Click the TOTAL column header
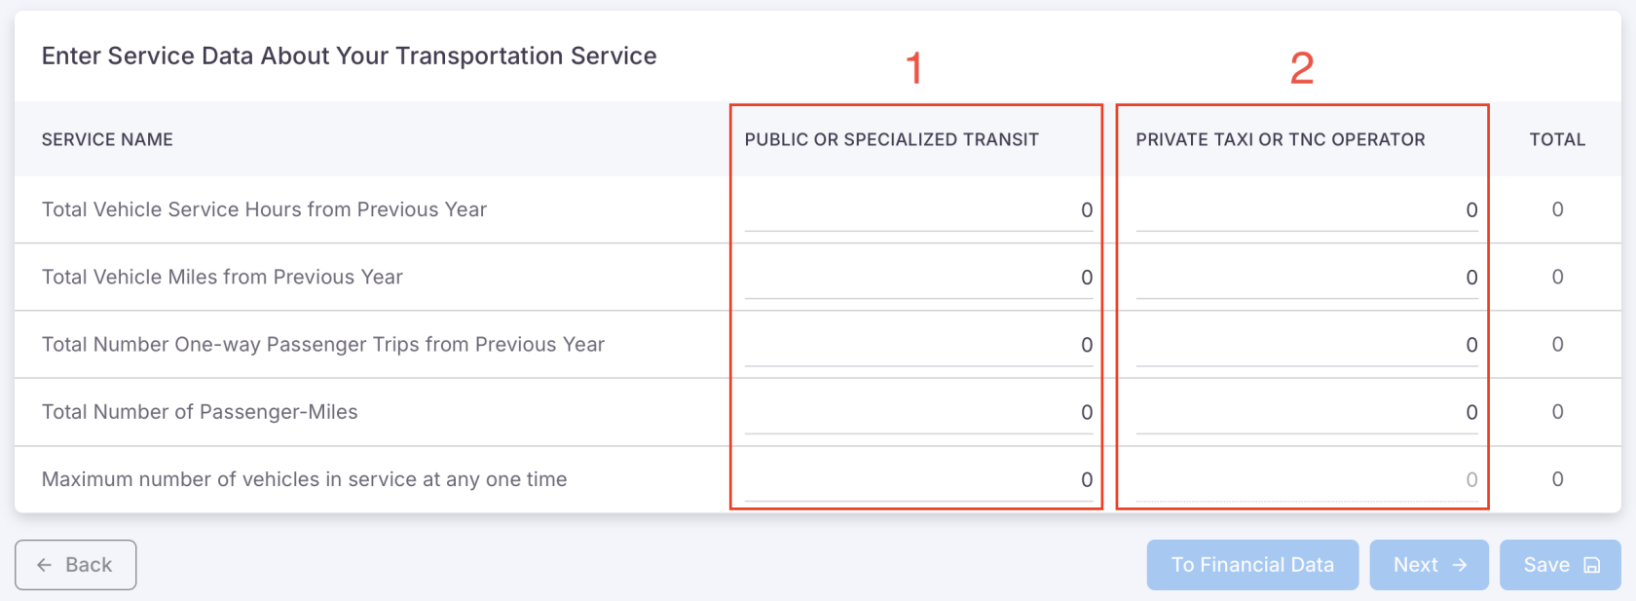1636x601 pixels. [x=1557, y=139]
